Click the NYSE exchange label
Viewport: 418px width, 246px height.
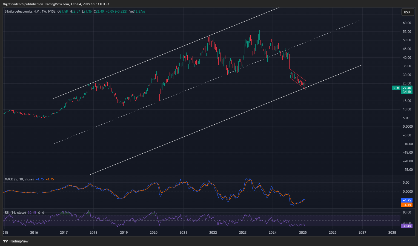tap(51, 11)
